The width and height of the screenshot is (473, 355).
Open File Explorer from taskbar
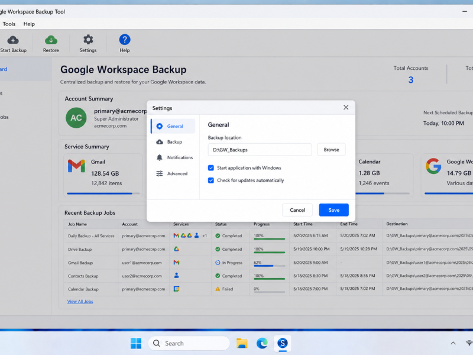pos(242,343)
